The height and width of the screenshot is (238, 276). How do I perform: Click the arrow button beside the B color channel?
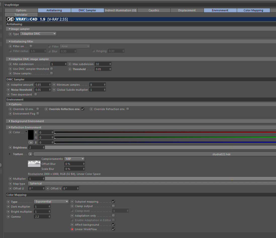[x=31, y=142]
